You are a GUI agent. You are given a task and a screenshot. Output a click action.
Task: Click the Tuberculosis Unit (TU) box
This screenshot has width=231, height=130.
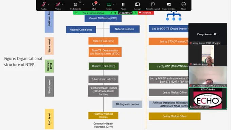tap(103, 79)
